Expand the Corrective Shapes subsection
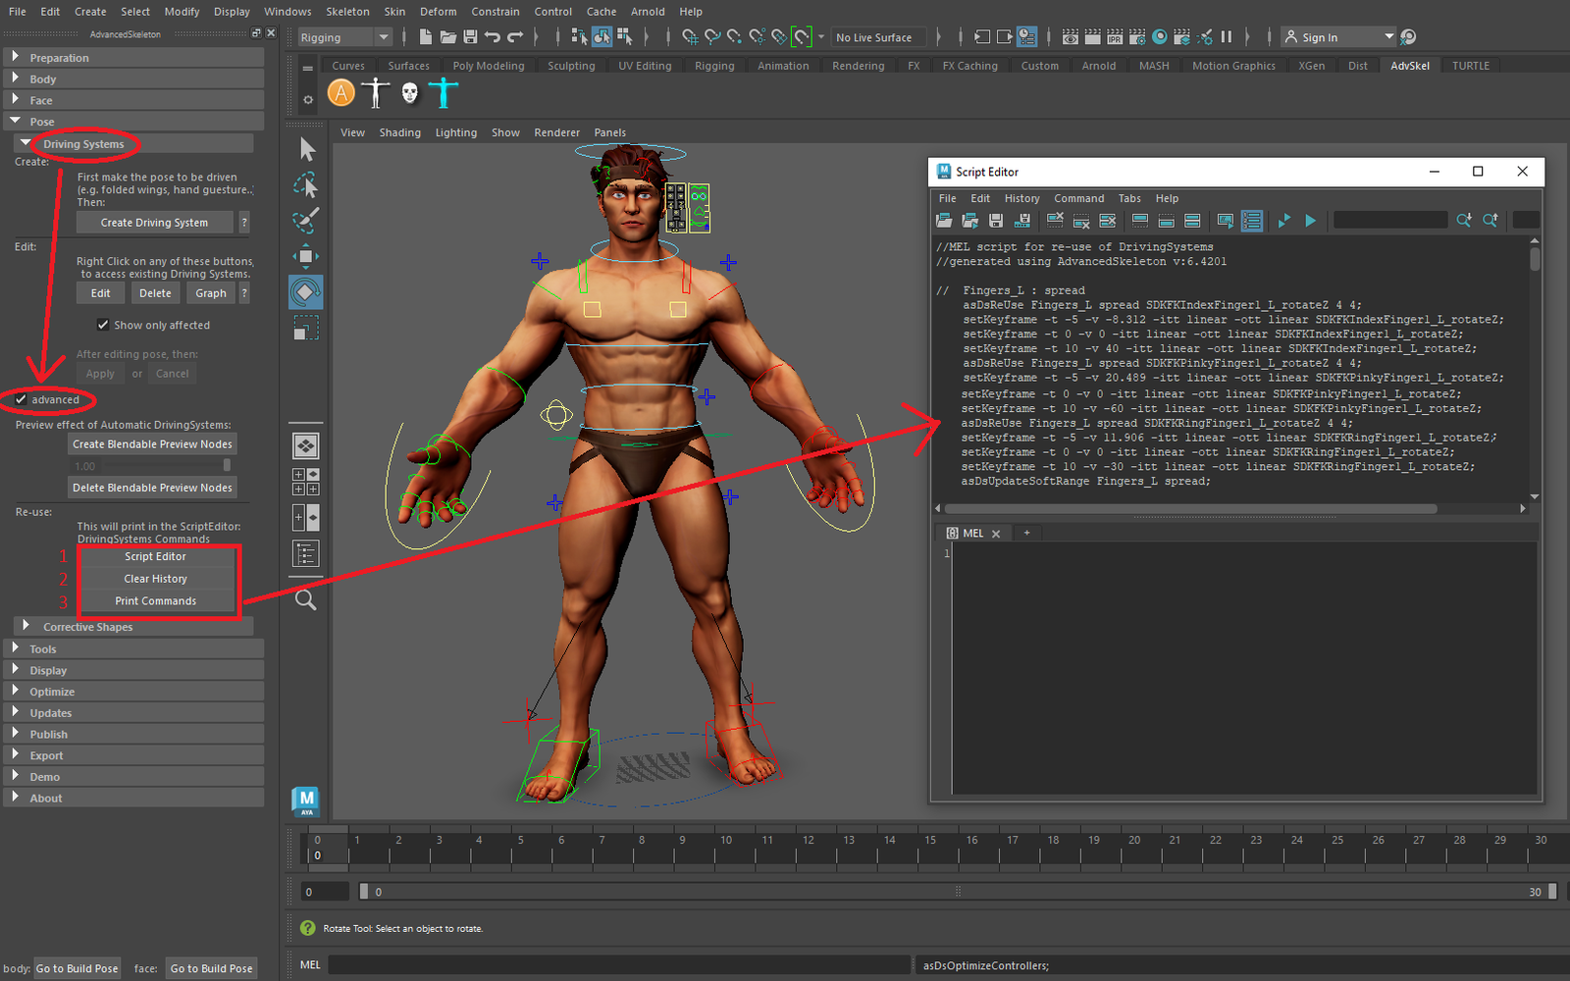This screenshot has height=981, width=1570. tap(134, 627)
